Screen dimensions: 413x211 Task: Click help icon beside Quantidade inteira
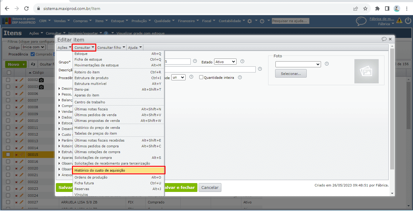(240, 77)
